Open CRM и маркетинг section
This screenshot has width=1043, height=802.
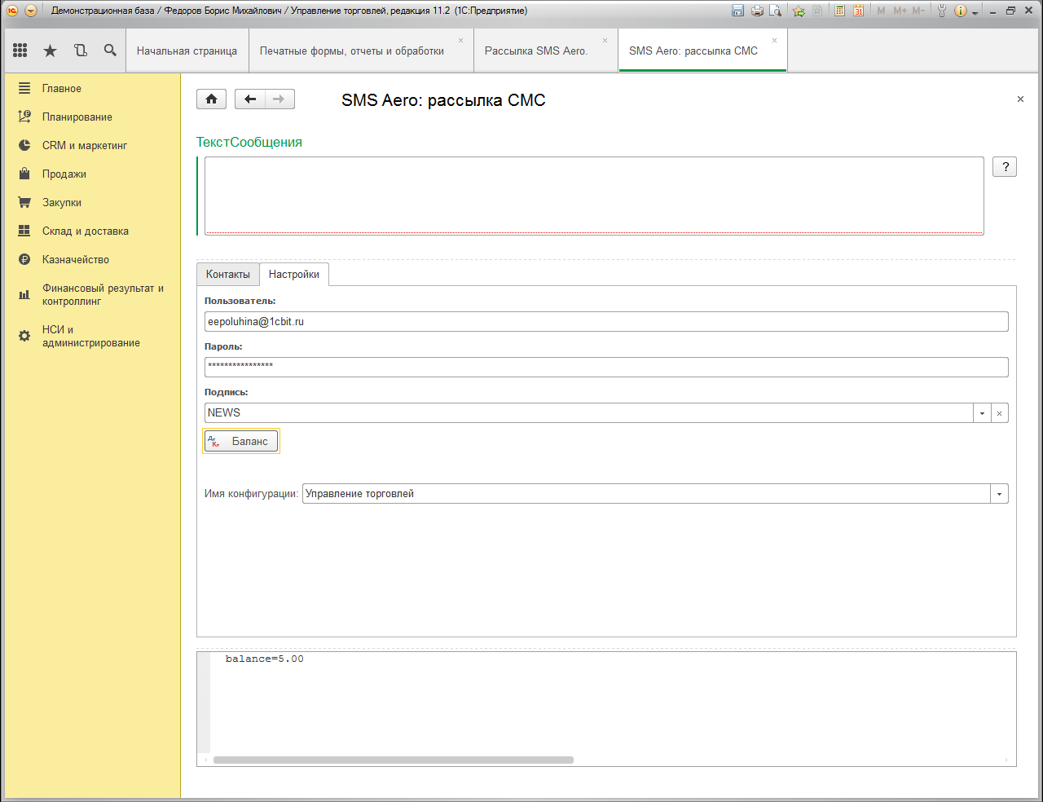coord(92,145)
